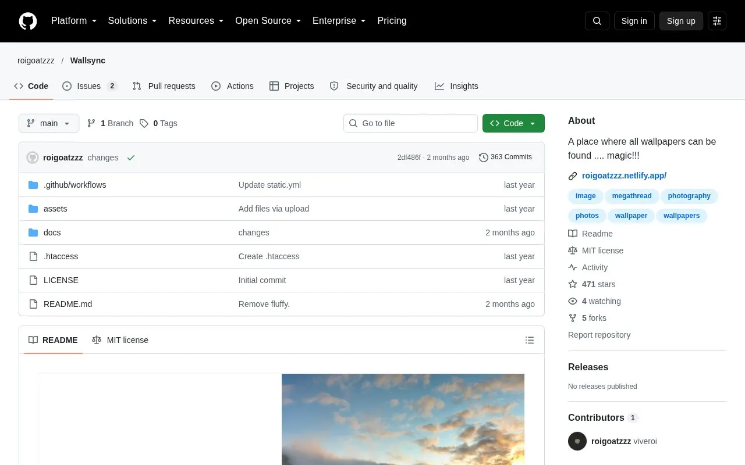View the 363 Commits history
This screenshot has height=465, width=745.
(x=505, y=157)
